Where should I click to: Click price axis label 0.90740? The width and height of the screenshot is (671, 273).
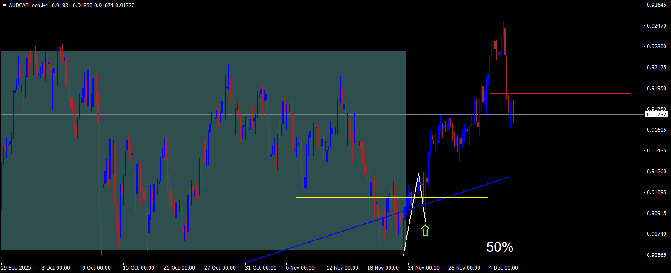tap(657, 234)
